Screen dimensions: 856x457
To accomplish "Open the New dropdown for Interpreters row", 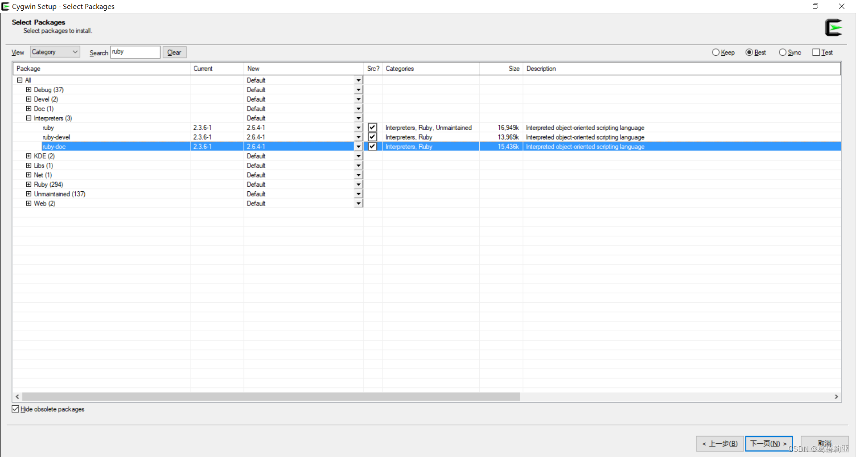I will coord(358,118).
